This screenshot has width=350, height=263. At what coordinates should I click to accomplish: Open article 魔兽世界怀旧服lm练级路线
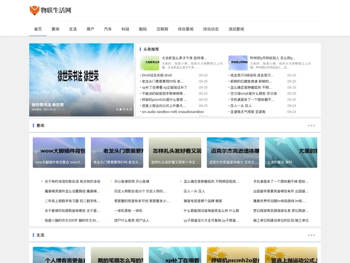point(279,201)
